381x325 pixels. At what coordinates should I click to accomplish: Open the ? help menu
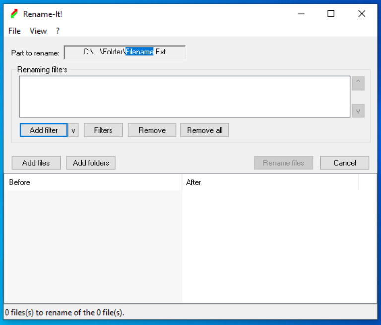[58, 31]
